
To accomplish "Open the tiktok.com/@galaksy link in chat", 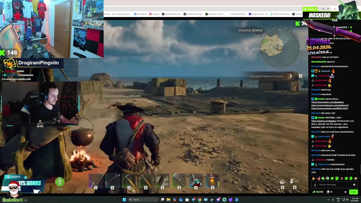I will [x=328, y=102].
